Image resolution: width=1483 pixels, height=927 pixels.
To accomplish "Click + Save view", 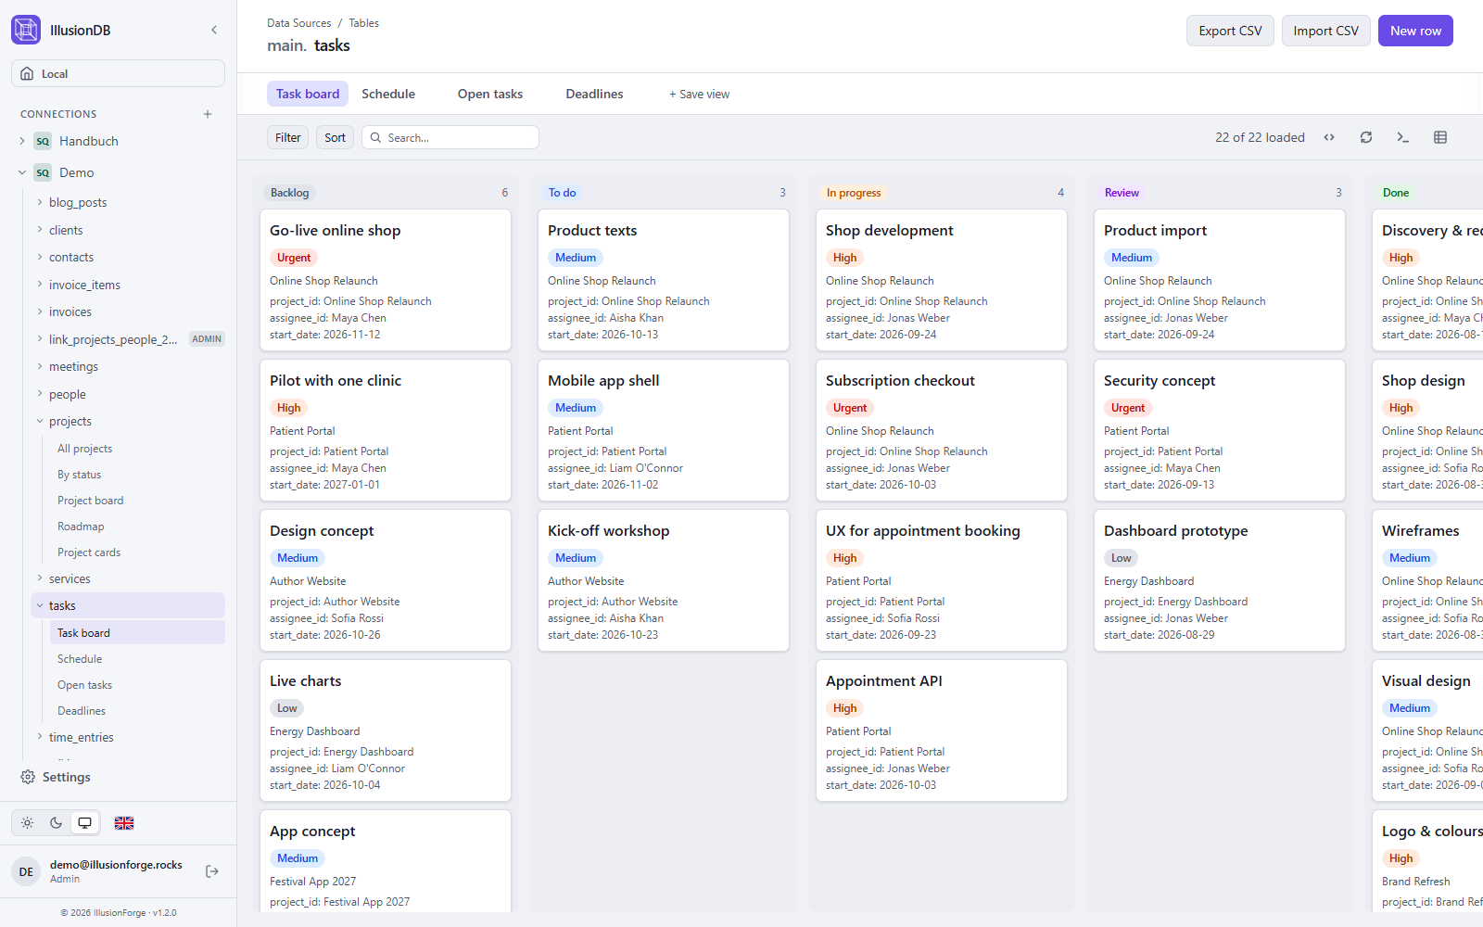I will [x=699, y=94].
